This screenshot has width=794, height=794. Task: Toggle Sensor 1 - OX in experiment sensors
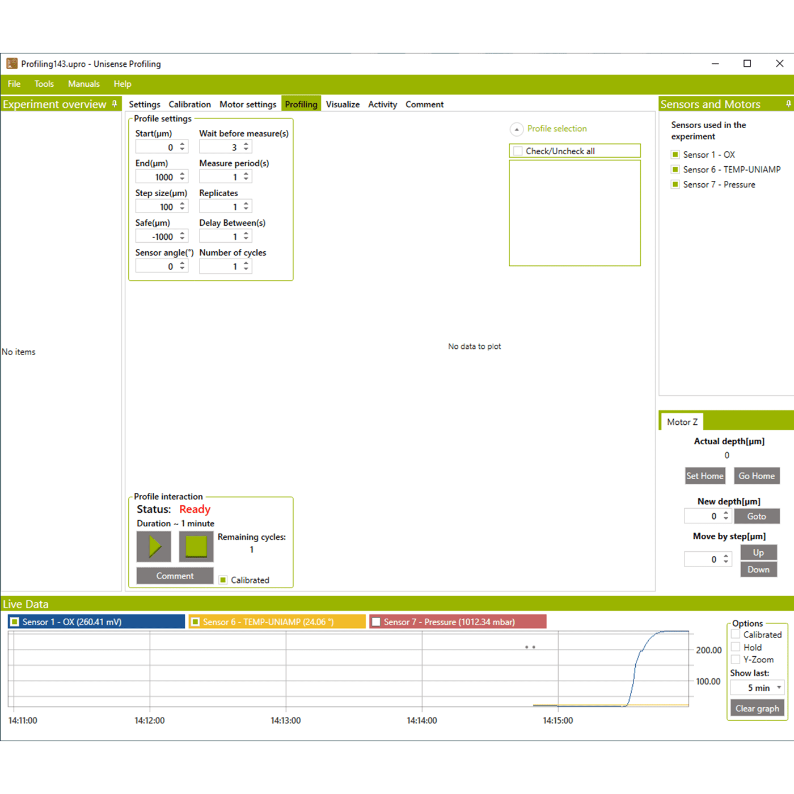675,154
